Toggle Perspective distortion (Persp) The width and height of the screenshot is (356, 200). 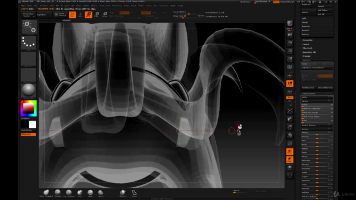point(290,68)
